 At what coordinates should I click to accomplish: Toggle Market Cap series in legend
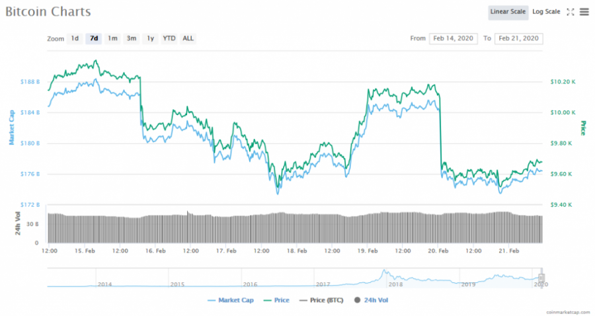click(x=230, y=300)
